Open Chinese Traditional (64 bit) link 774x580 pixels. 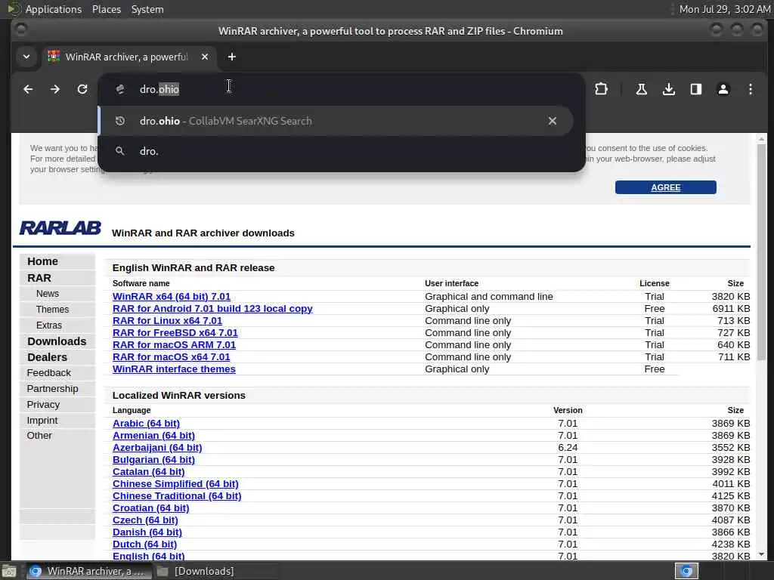(177, 495)
